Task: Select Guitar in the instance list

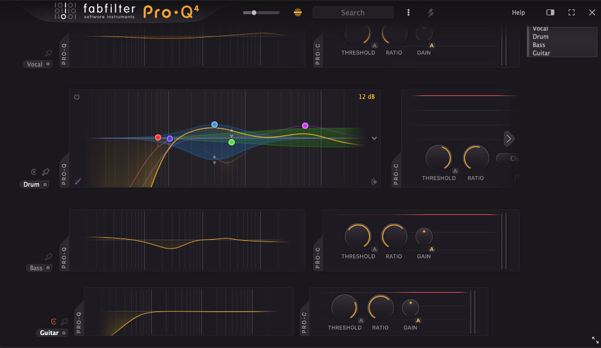Action: (541, 53)
